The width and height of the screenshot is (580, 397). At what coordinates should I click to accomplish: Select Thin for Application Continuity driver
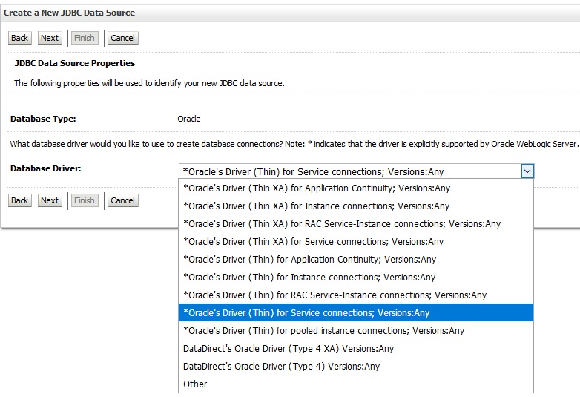click(309, 260)
